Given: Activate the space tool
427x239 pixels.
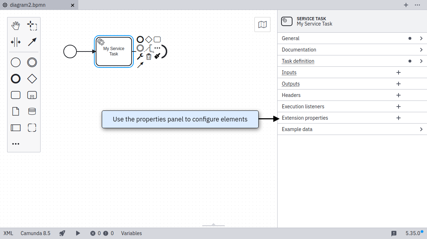Looking at the screenshot, I should [16, 42].
